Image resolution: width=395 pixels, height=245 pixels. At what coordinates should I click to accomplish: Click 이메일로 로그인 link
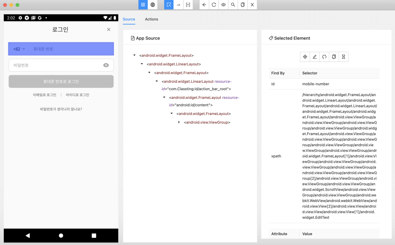pos(45,95)
